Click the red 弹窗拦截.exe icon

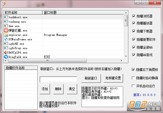(x=6, y=30)
